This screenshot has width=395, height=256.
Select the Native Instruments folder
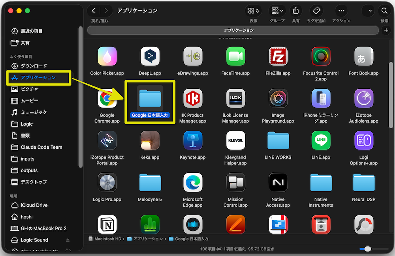click(321, 182)
